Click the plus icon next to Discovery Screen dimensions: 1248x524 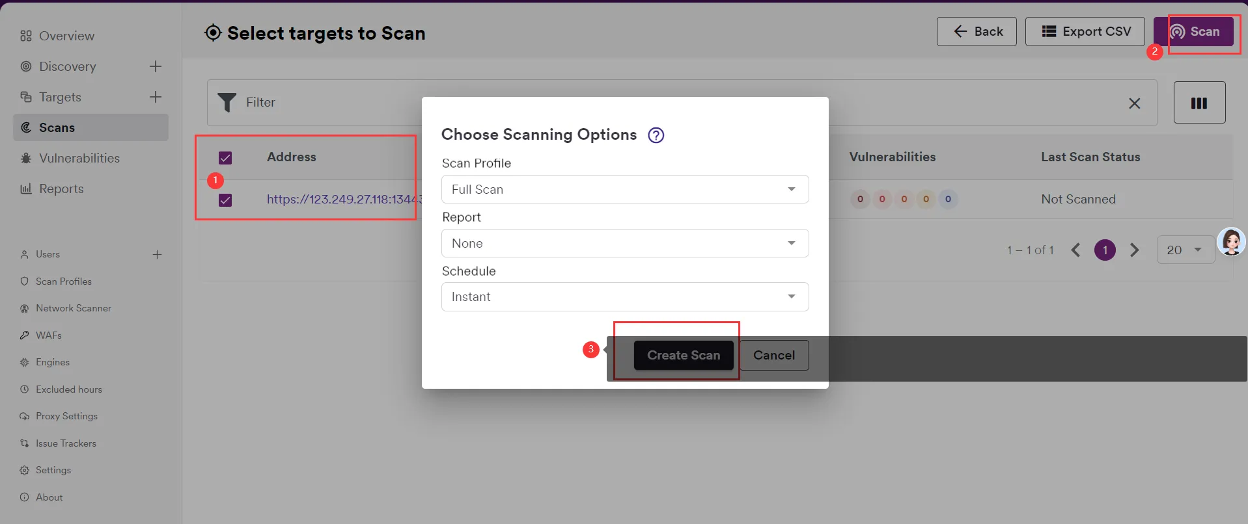(x=156, y=66)
